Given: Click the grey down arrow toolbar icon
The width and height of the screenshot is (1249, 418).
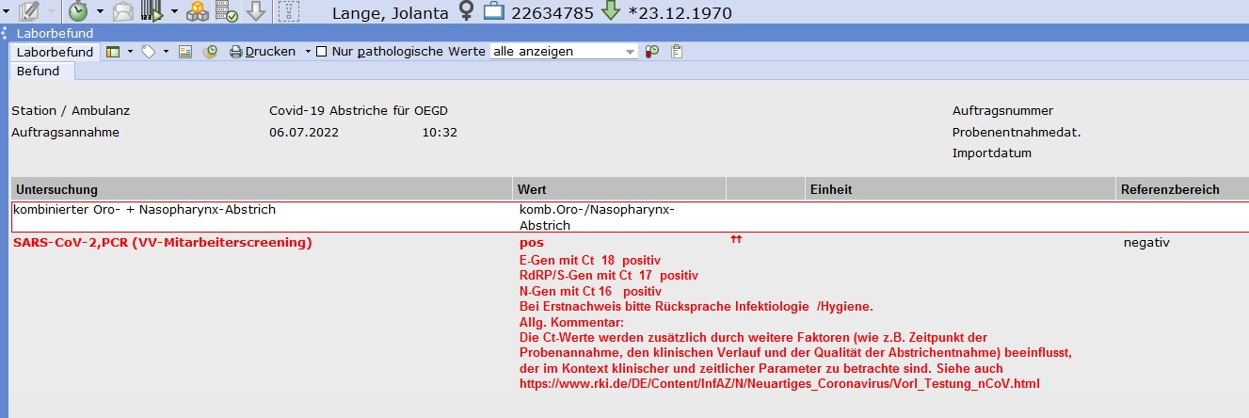Looking at the screenshot, I should click(x=256, y=12).
